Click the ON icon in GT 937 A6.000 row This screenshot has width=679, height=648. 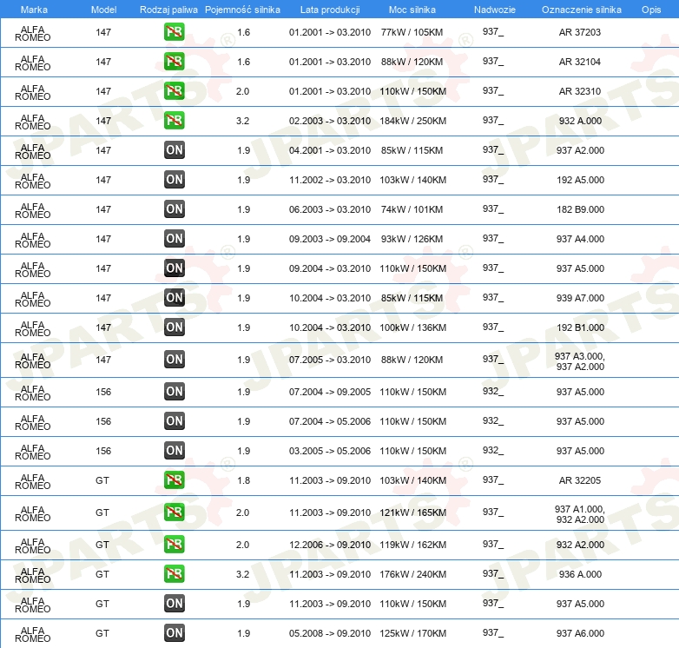(174, 633)
